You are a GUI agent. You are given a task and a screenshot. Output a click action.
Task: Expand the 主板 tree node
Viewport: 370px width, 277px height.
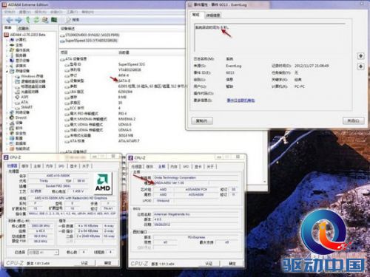coord(7,45)
